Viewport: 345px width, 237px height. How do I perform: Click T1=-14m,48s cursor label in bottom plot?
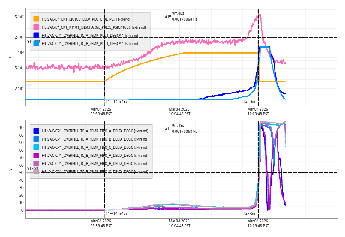[x=117, y=213]
